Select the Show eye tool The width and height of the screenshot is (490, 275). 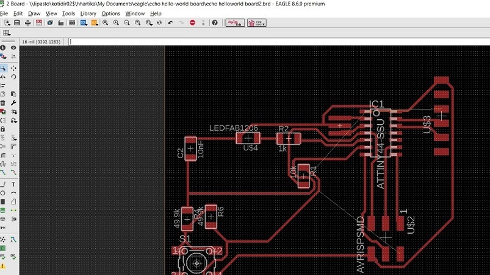pyautogui.click(x=13, y=47)
